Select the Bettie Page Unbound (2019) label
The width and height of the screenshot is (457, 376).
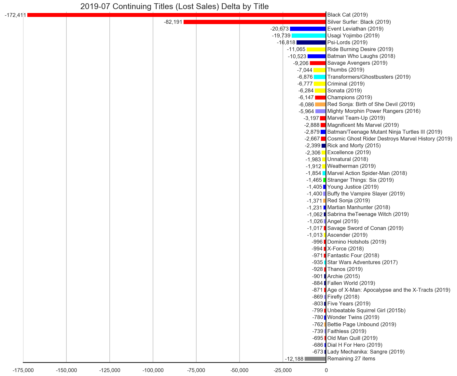point(362,325)
